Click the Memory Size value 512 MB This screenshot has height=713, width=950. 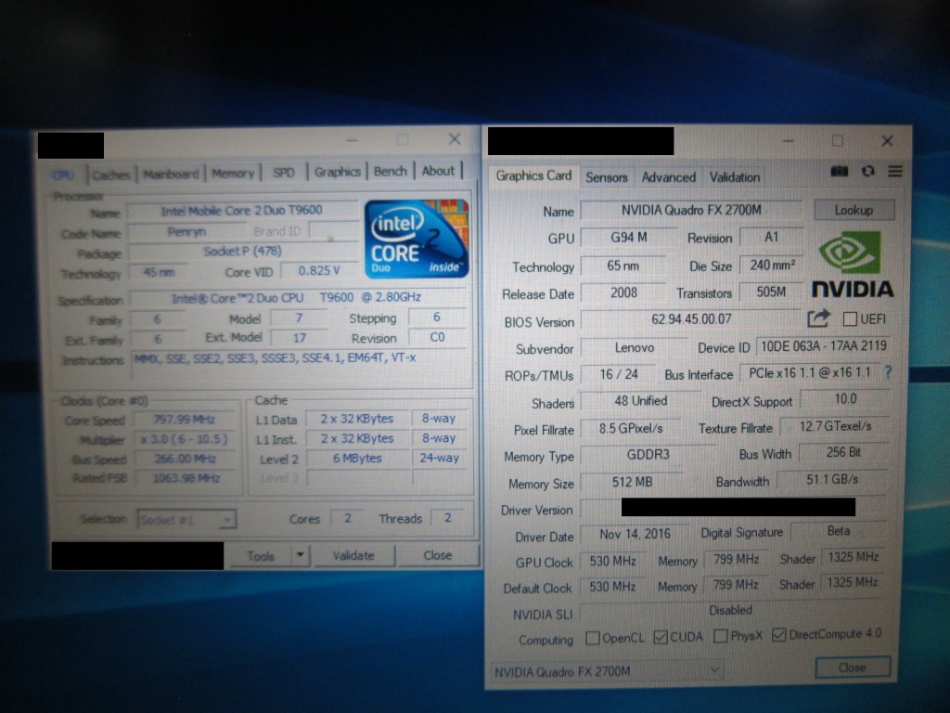point(631,482)
